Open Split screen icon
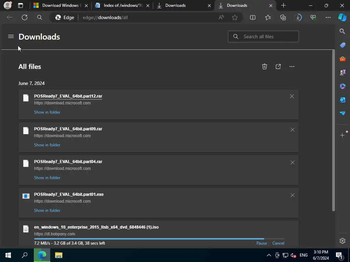 (253, 17)
